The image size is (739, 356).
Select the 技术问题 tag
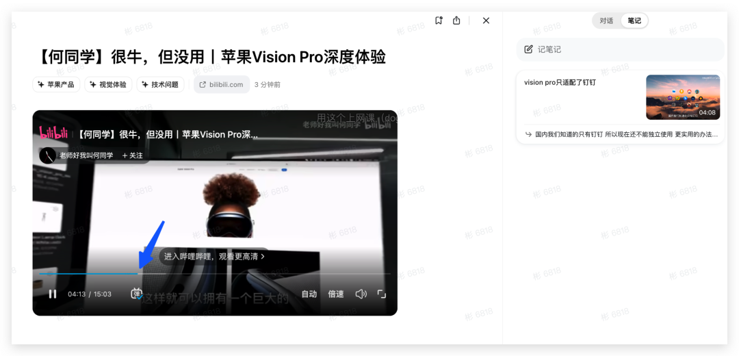pos(160,84)
